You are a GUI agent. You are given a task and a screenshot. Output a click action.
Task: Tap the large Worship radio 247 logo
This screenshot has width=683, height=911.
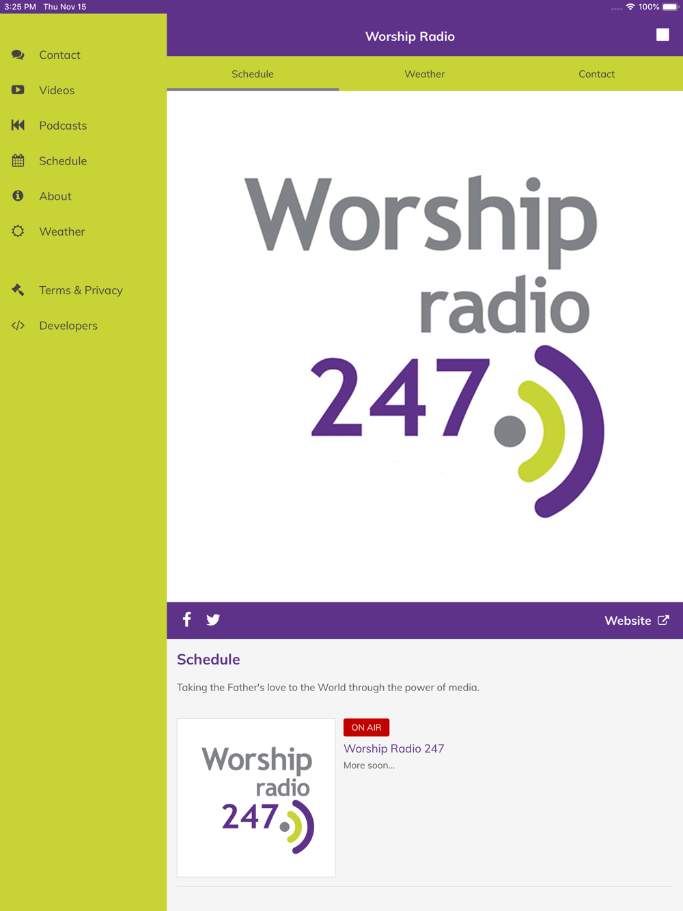click(425, 346)
